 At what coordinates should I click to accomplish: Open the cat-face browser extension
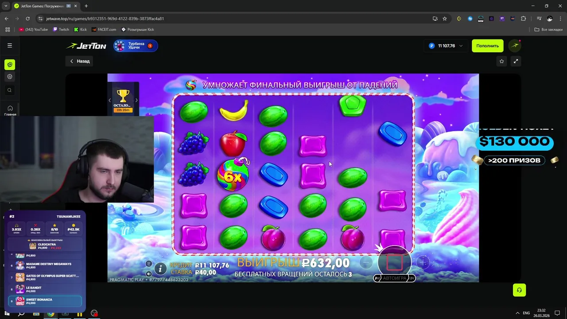click(513, 19)
